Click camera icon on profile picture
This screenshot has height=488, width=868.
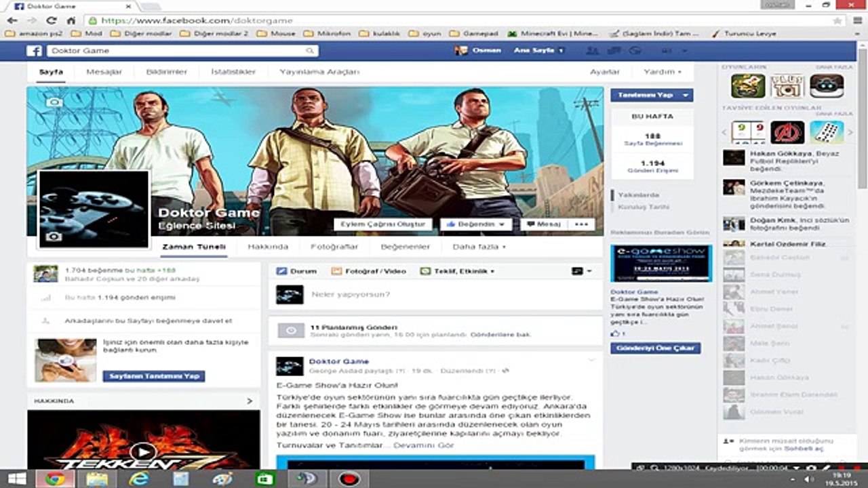[54, 237]
